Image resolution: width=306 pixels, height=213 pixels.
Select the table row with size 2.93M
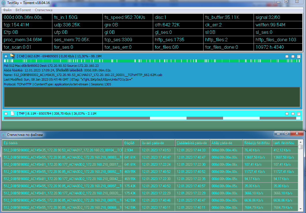point(62,150)
